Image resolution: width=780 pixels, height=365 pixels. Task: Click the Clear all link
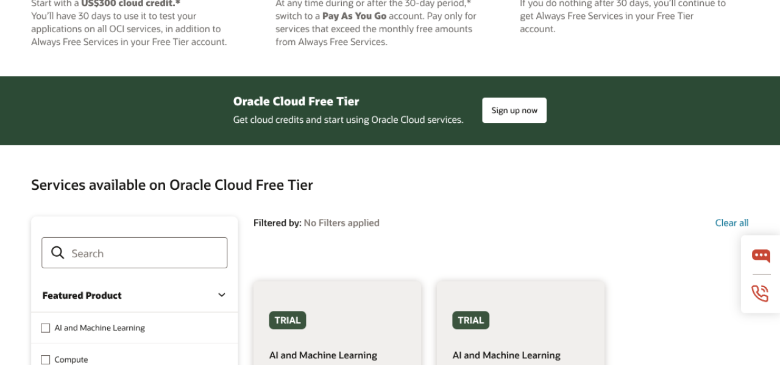(x=732, y=223)
